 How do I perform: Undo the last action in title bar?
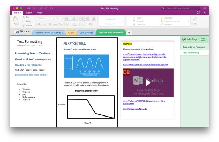[x=46, y=8]
